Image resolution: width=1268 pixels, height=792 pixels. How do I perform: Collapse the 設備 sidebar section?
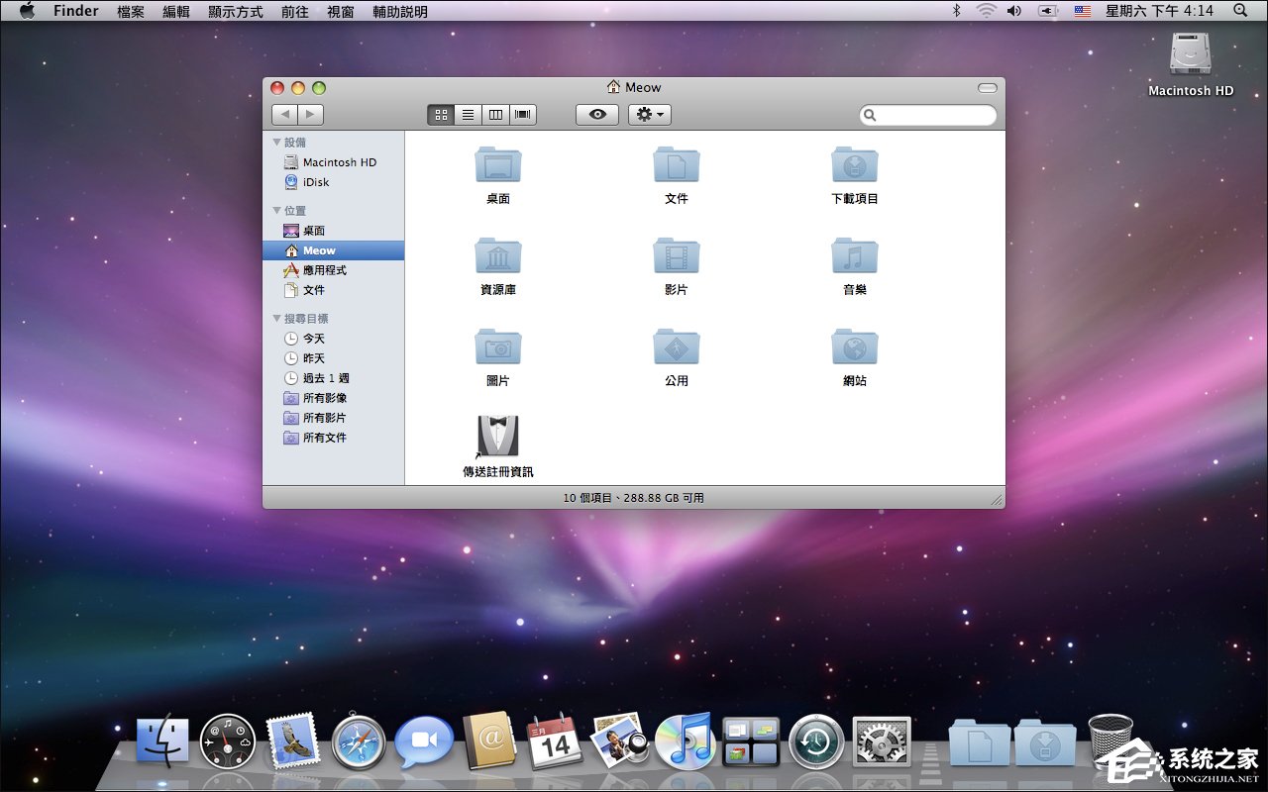277,142
